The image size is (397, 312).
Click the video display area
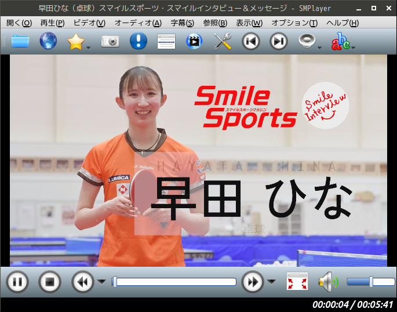click(198, 161)
